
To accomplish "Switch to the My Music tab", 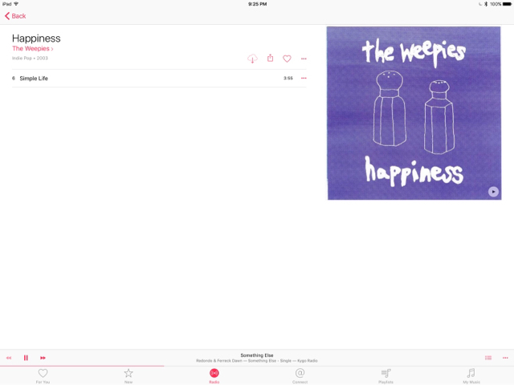I will click(x=471, y=376).
